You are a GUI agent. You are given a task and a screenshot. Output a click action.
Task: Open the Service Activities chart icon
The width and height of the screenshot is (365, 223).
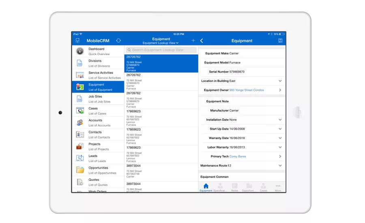pyautogui.click(x=80, y=75)
